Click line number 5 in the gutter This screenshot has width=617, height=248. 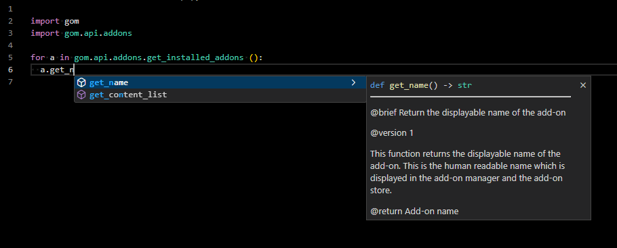point(10,57)
